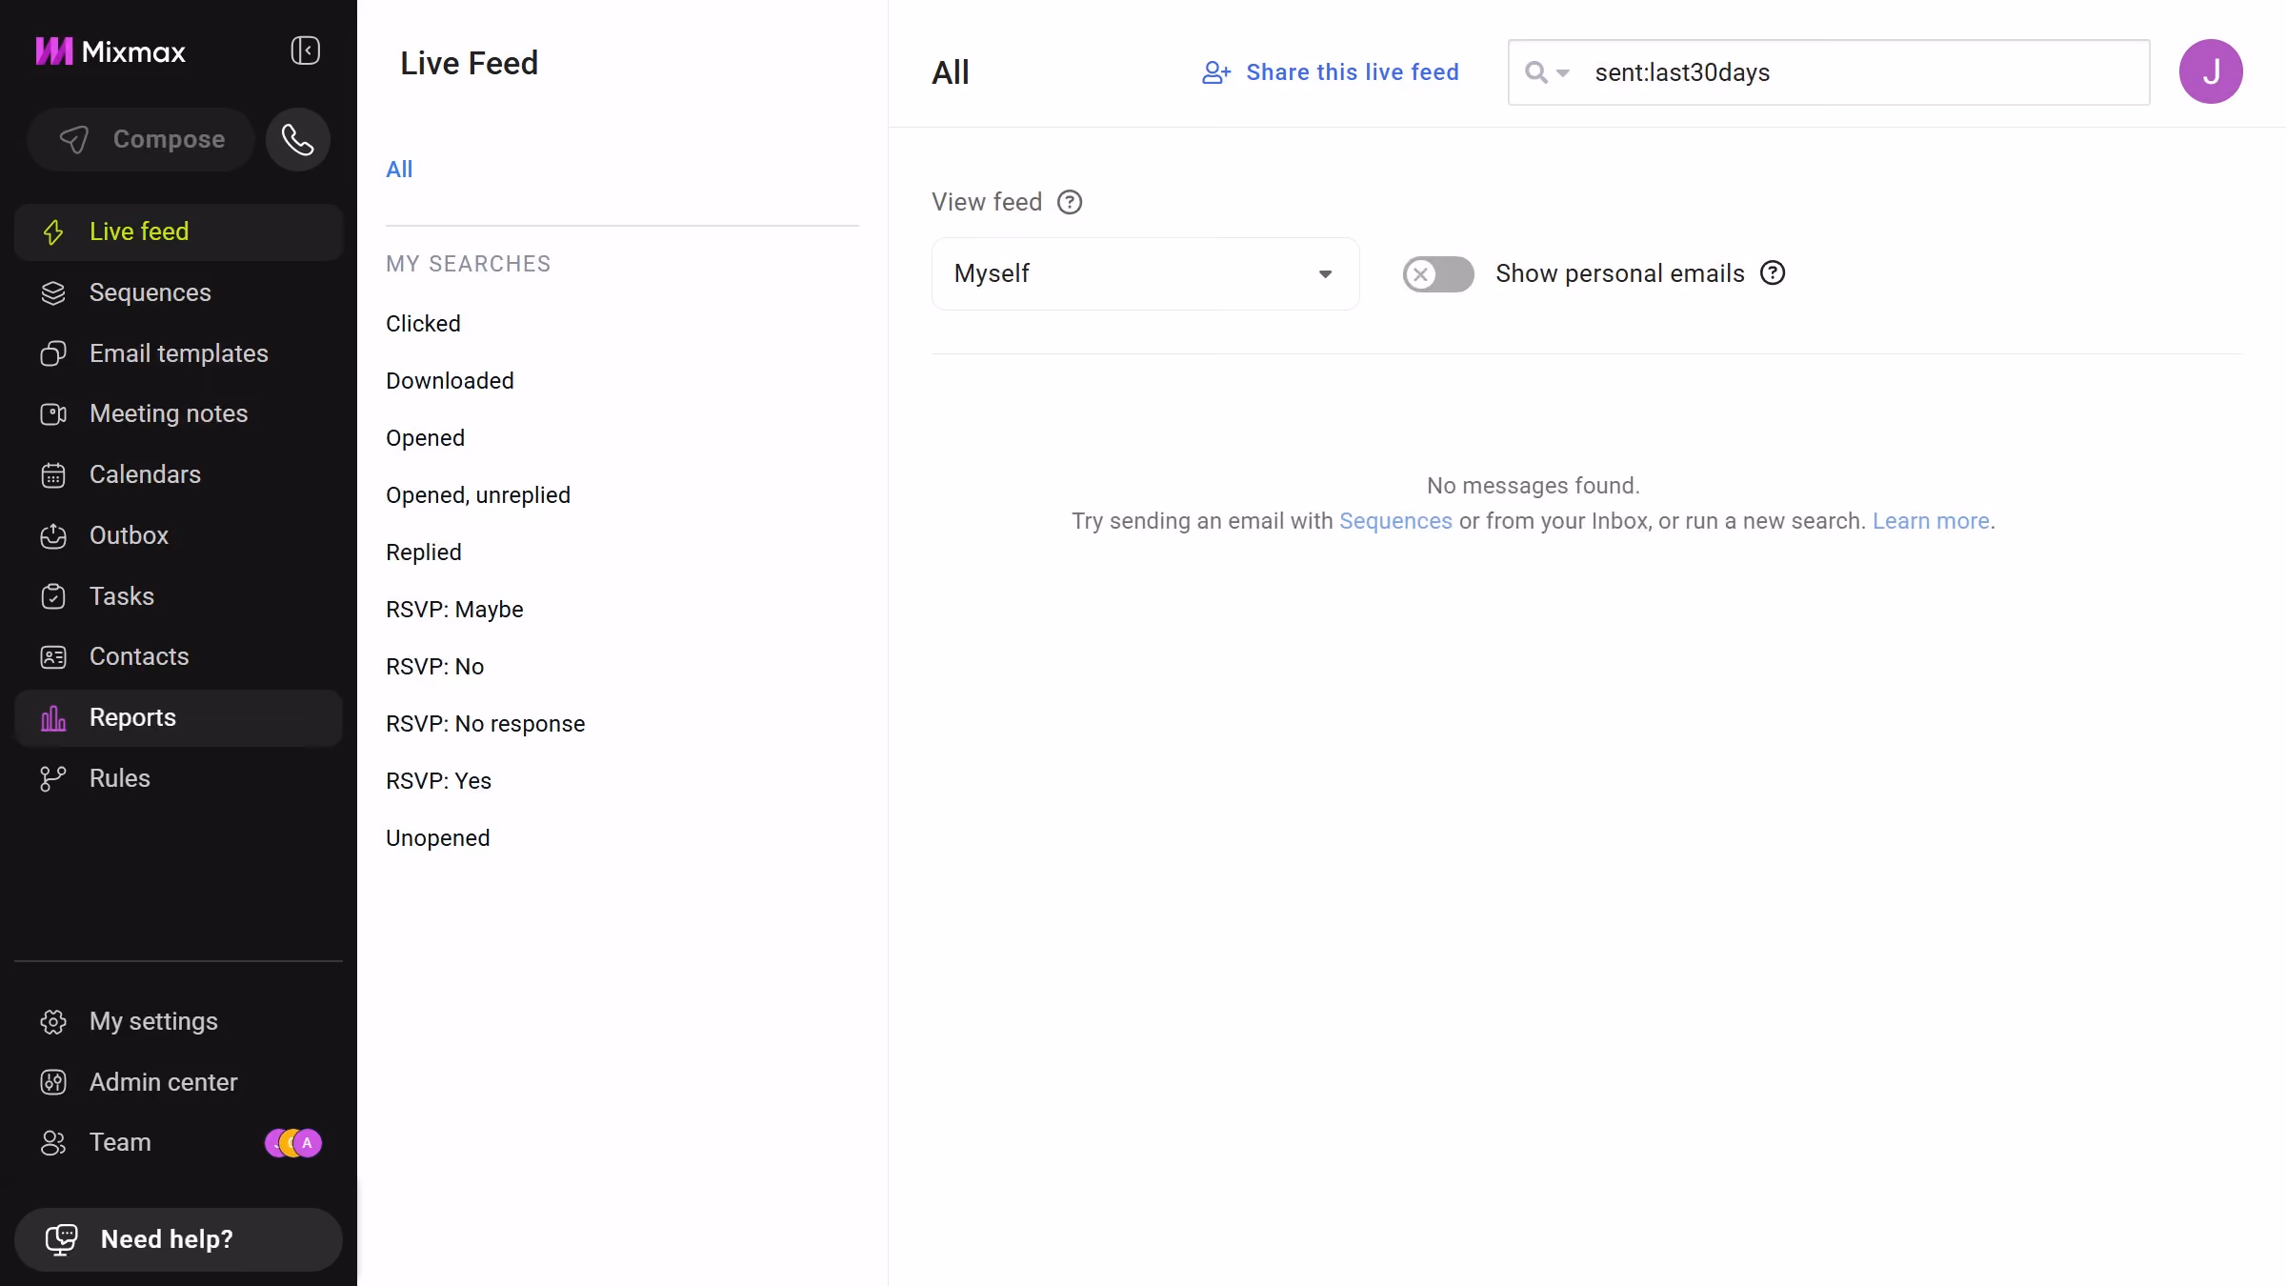Click the Contacts card icon

[x=53, y=656]
